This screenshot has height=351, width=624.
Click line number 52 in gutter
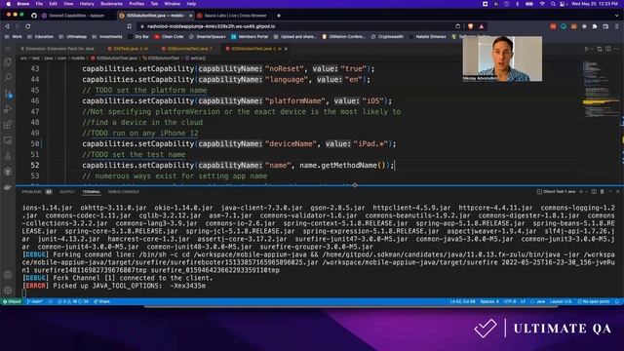(x=35, y=165)
